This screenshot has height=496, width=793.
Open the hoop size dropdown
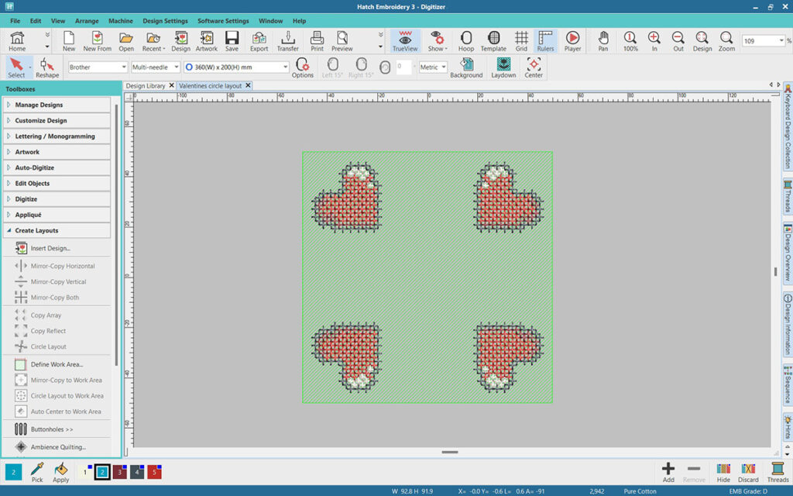pyautogui.click(x=236, y=67)
